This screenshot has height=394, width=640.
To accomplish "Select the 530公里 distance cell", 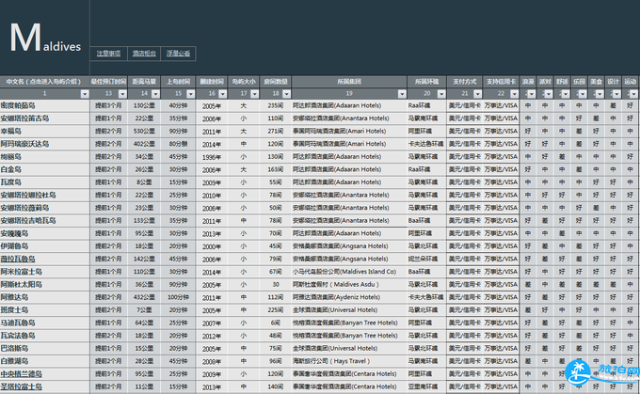I will (144, 131).
